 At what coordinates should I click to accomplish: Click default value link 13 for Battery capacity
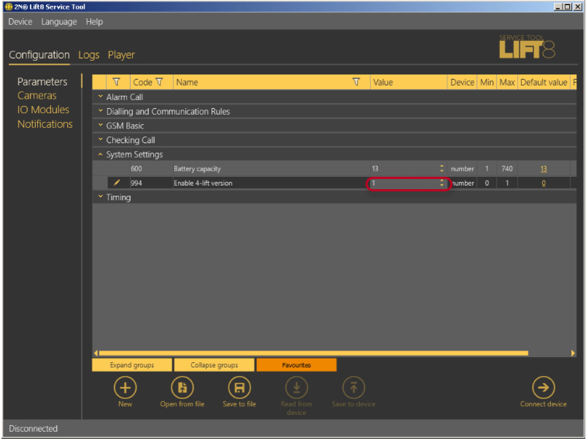544,169
